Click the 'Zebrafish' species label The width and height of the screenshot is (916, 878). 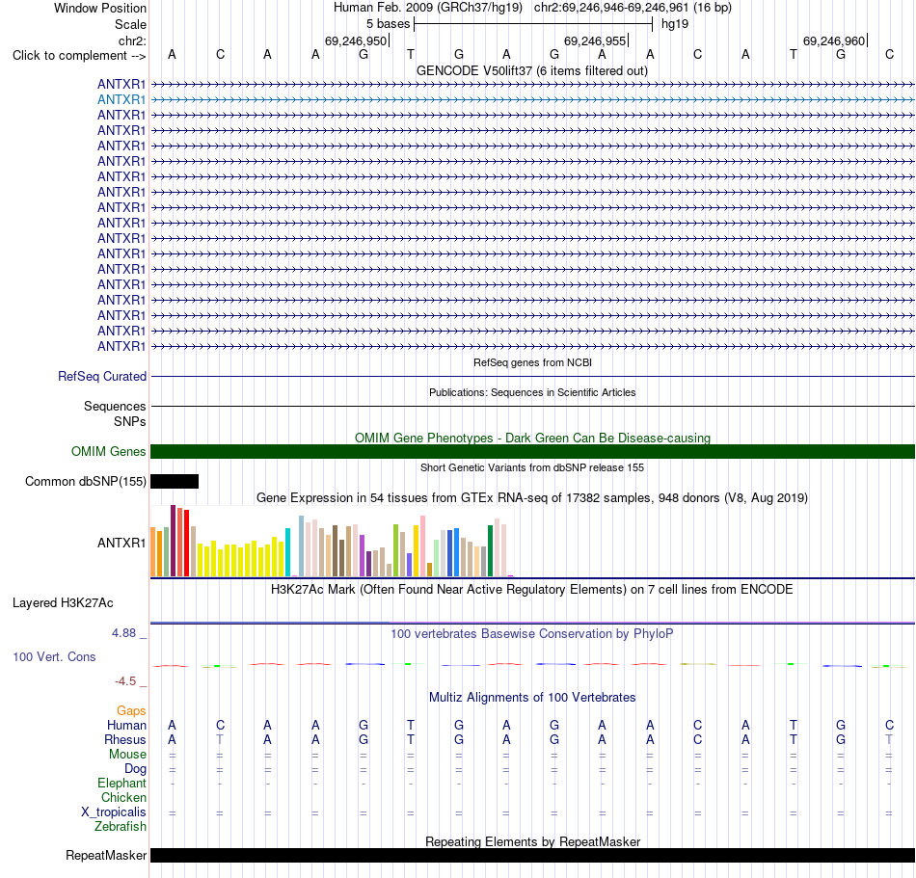pyautogui.click(x=121, y=827)
